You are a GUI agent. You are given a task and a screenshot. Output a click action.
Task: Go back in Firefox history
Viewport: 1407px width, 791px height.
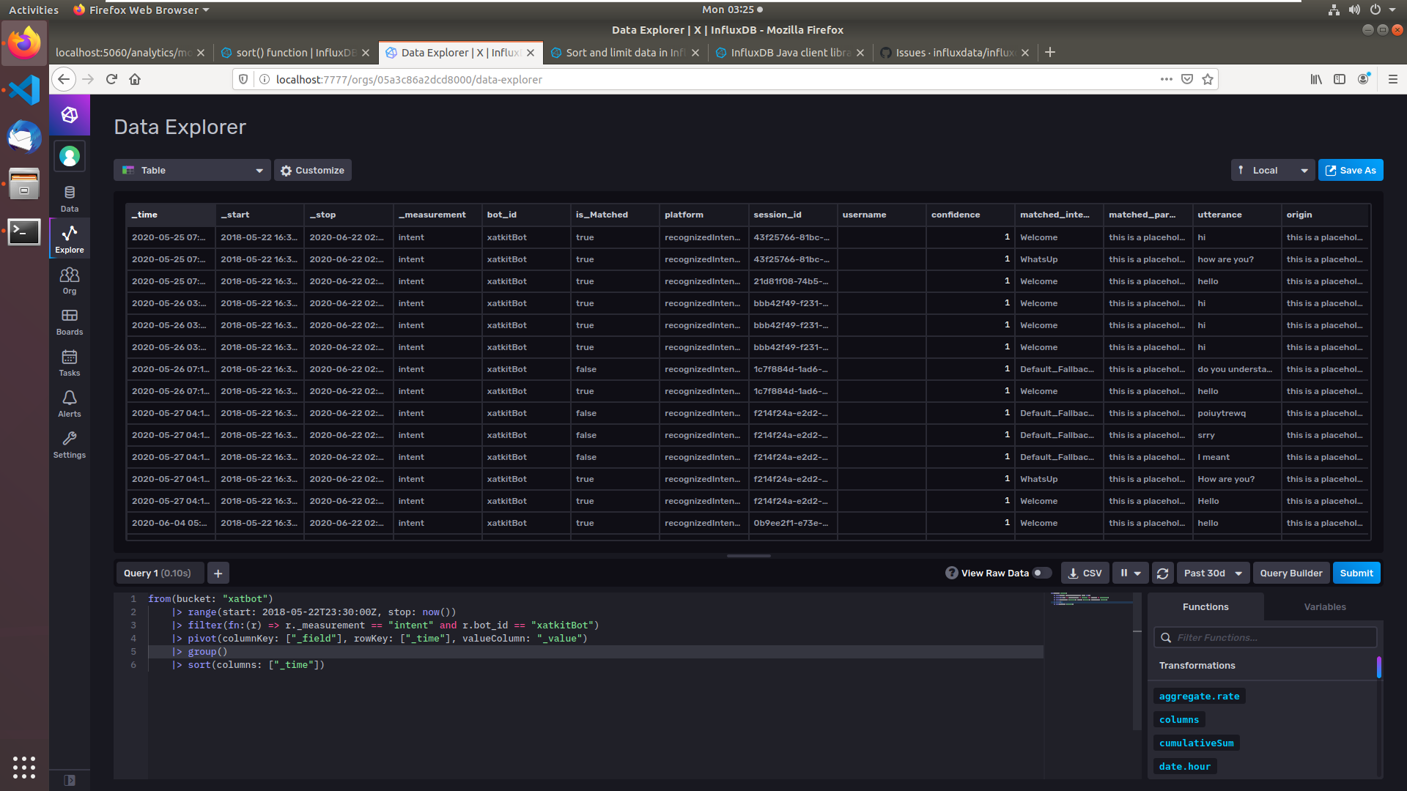64,79
